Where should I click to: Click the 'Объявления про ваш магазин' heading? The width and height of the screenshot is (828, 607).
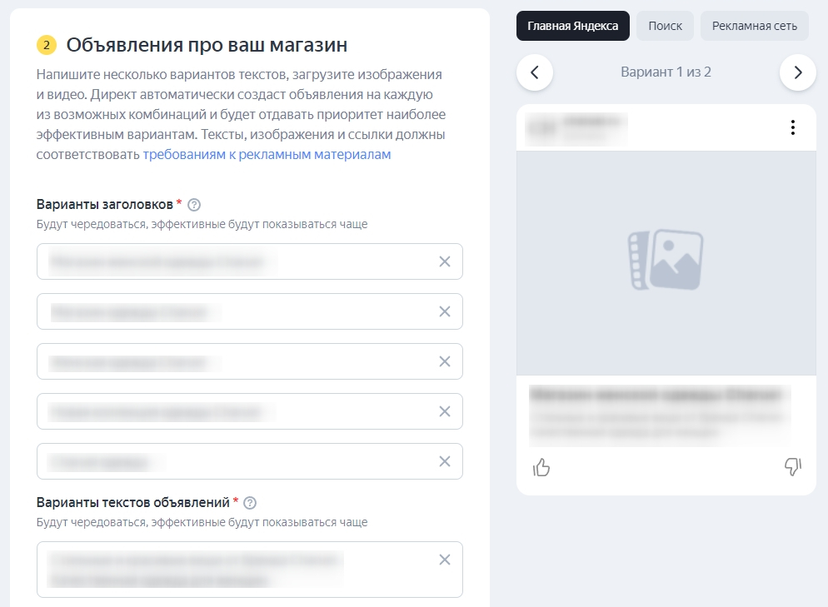click(207, 46)
